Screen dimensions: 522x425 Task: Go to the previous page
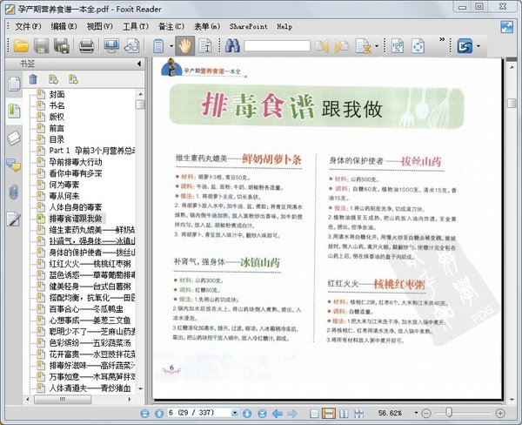click(159, 414)
